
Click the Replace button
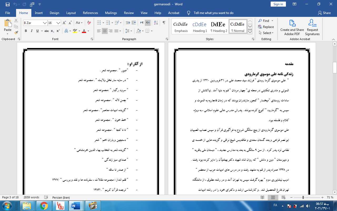(266, 27)
